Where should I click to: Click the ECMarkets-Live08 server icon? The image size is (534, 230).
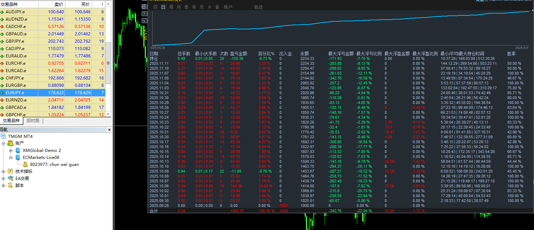click(18, 158)
